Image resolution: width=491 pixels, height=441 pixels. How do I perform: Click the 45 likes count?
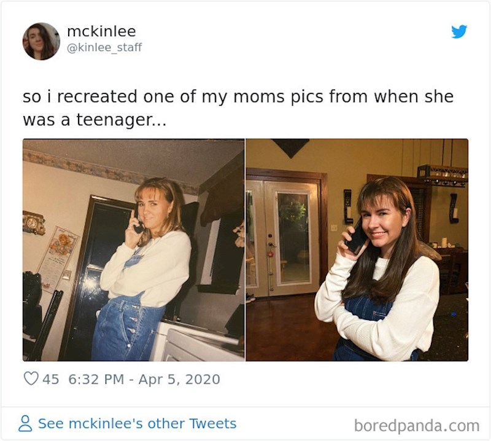(50, 379)
